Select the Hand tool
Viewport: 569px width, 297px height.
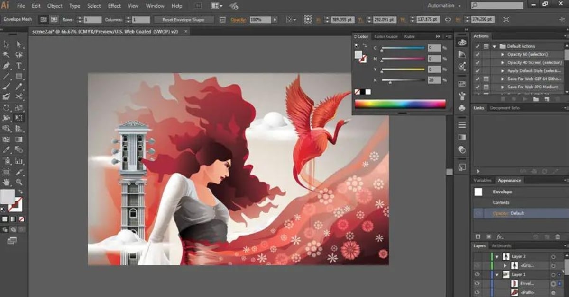click(x=7, y=182)
